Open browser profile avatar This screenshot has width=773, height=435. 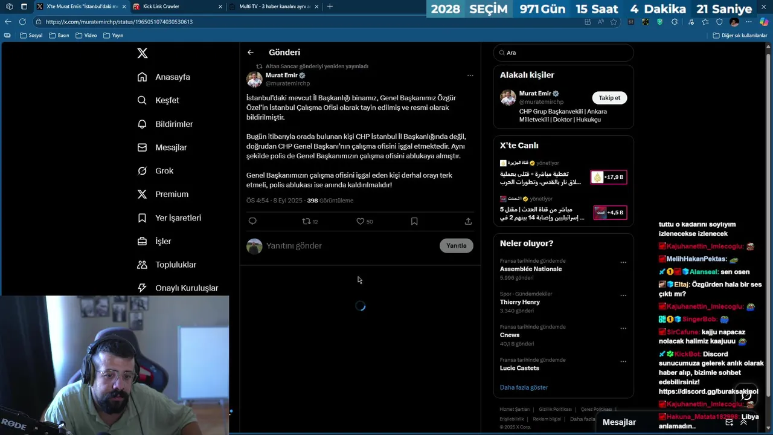[x=734, y=22]
